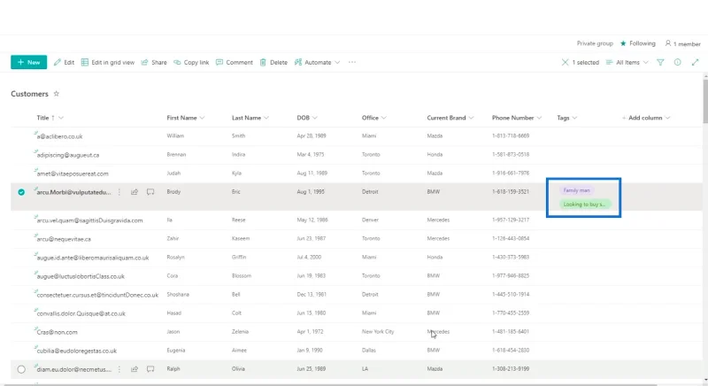This screenshot has height=386, width=708.
Task: Click the Private group label
Action: 595,43
